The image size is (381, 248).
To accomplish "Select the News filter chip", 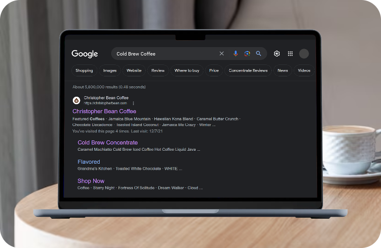I will (283, 70).
